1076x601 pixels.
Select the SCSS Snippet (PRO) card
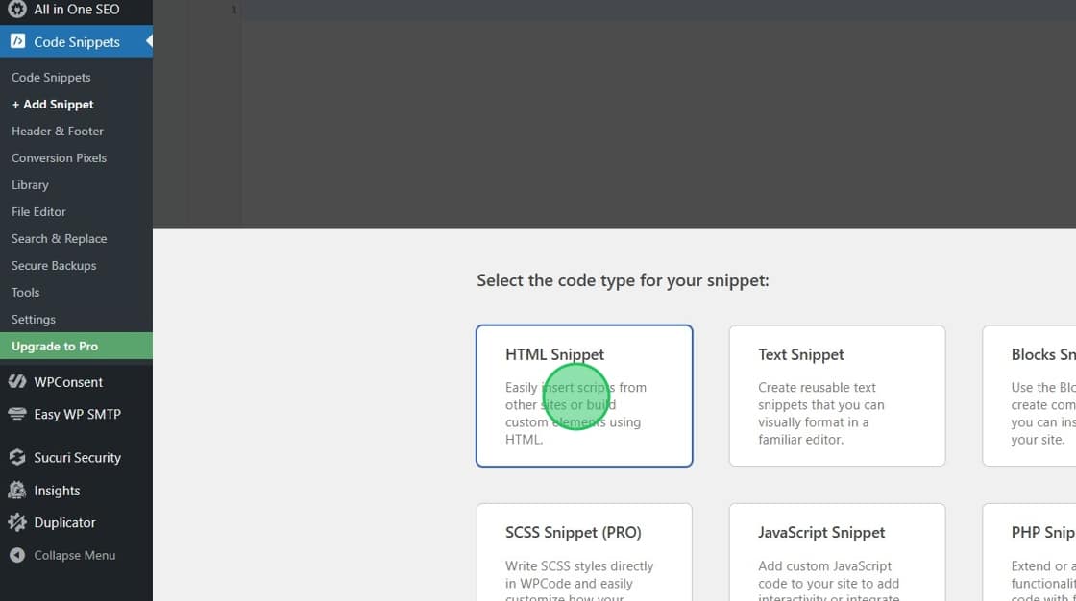[x=584, y=552]
